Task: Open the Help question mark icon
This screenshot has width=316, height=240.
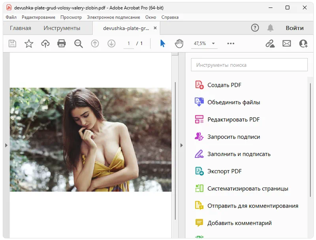Action: [255, 28]
